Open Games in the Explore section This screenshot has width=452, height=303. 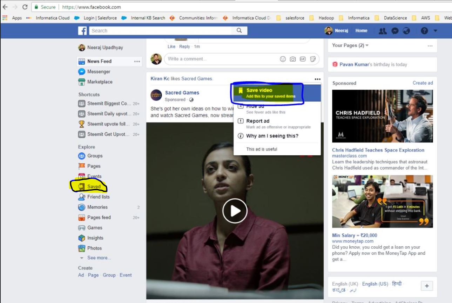pyautogui.click(x=90, y=228)
